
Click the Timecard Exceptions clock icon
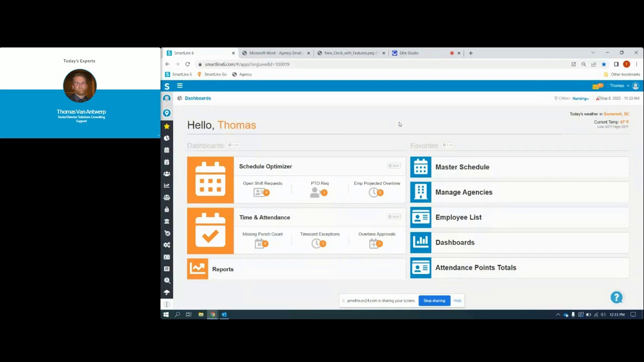(319, 244)
